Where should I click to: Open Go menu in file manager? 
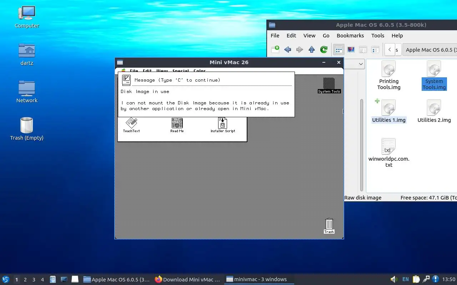tap(326, 36)
